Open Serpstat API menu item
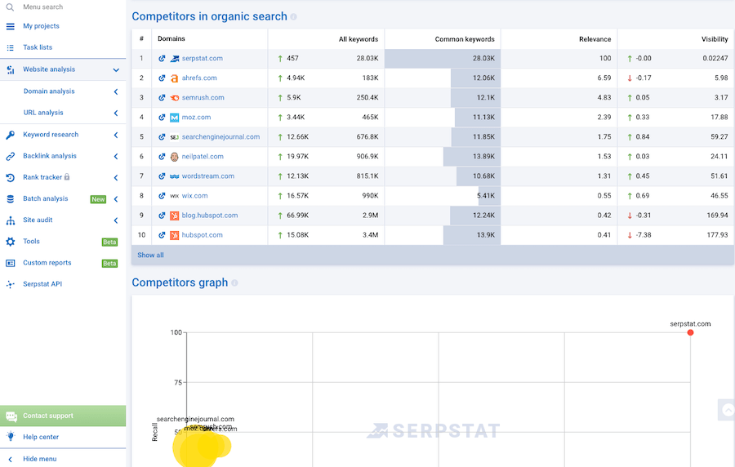735x467 pixels. tap(42, 284)
